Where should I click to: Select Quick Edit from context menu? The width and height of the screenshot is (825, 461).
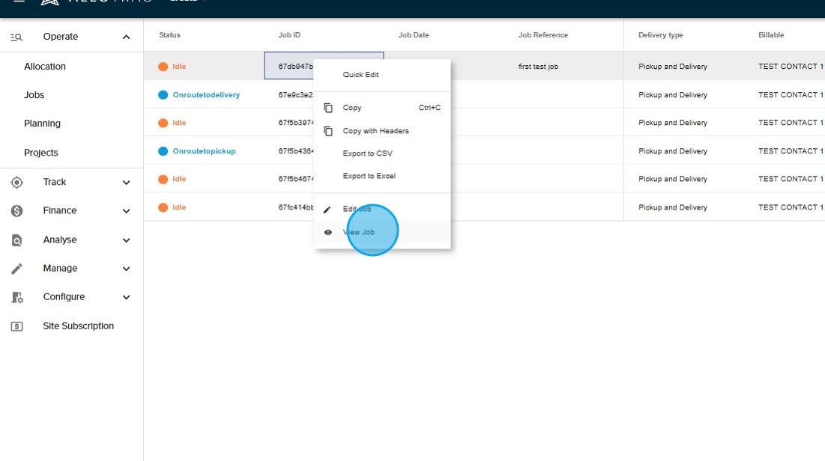[x=360, y=75]
